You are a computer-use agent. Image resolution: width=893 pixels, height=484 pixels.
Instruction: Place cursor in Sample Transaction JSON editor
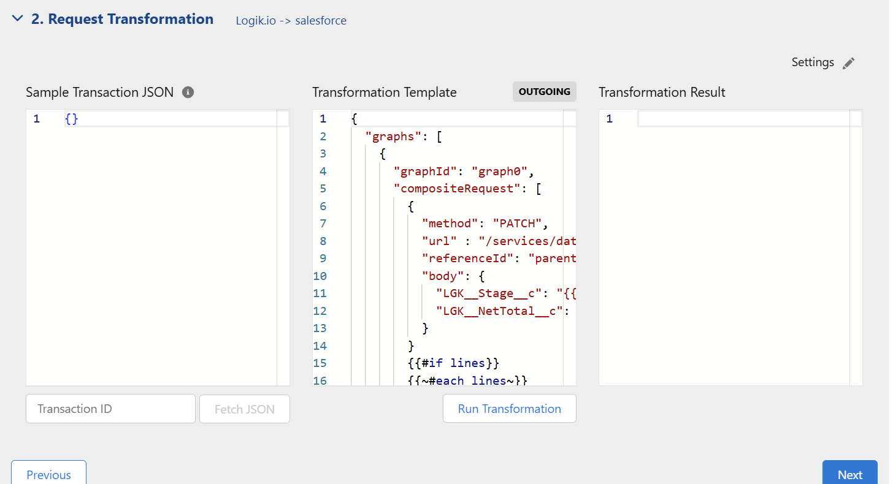(158, 248)
